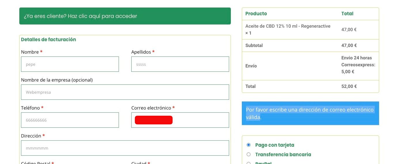Select Envio 24 horas Correosexpress shipping text
401x164 pixels.
coord(358,65)
